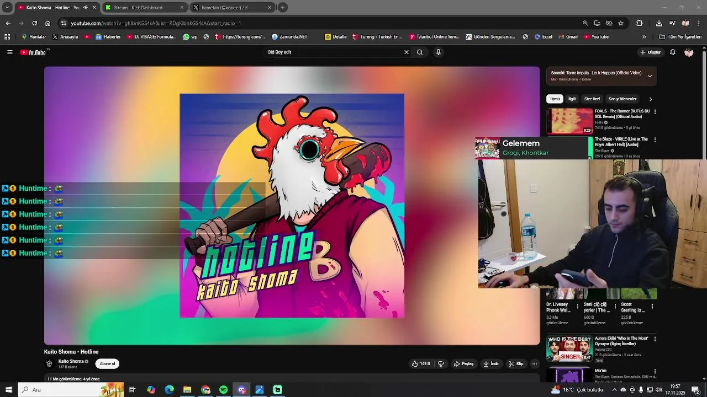Show more filter chips with right arrow
Image resolution: width=707 pixels, height=397 pixels.
click(651, 99)
